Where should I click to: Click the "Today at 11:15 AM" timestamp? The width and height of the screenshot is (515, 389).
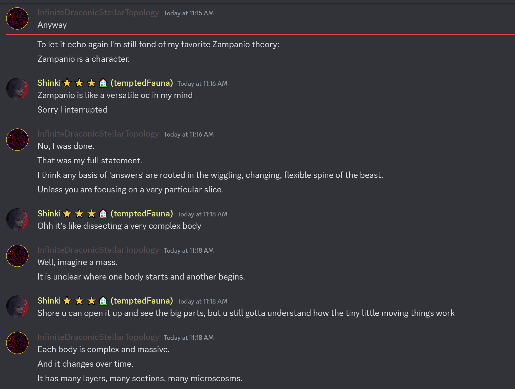(189, 13)
